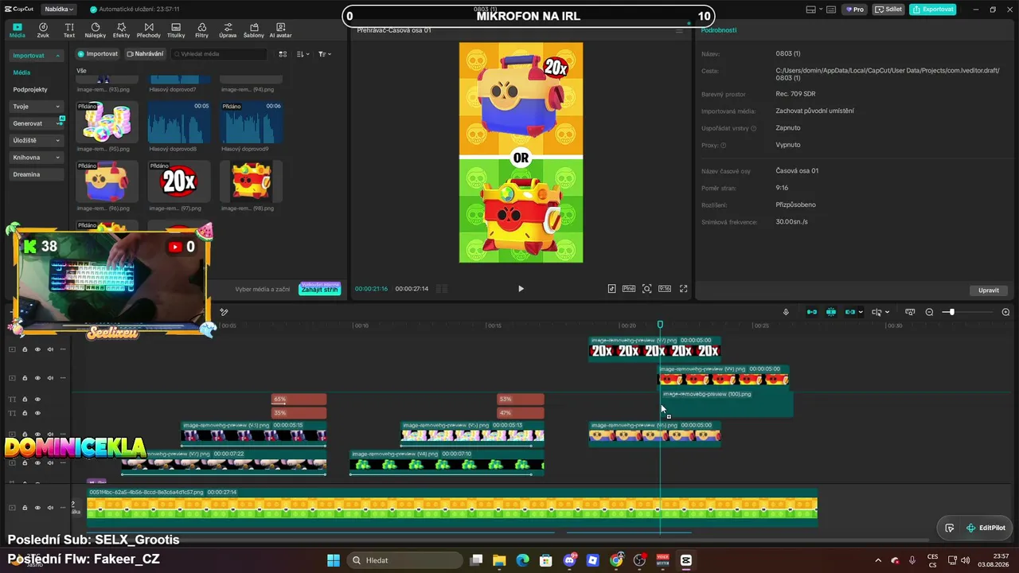Adjust the timeline zoom slider handle
1019x573 pixels.
click(x=951, y=312)
